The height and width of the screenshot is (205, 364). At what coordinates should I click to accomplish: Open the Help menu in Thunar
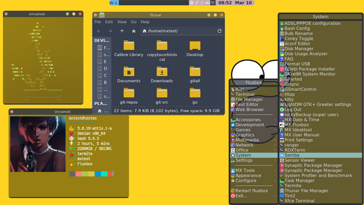point(145,22)
